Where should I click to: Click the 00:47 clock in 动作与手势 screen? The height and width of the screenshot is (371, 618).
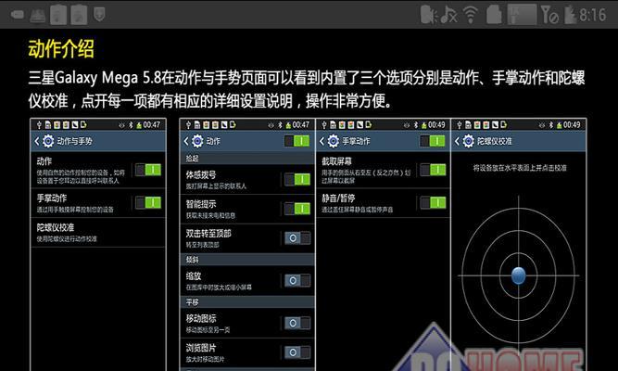[151, 124]
